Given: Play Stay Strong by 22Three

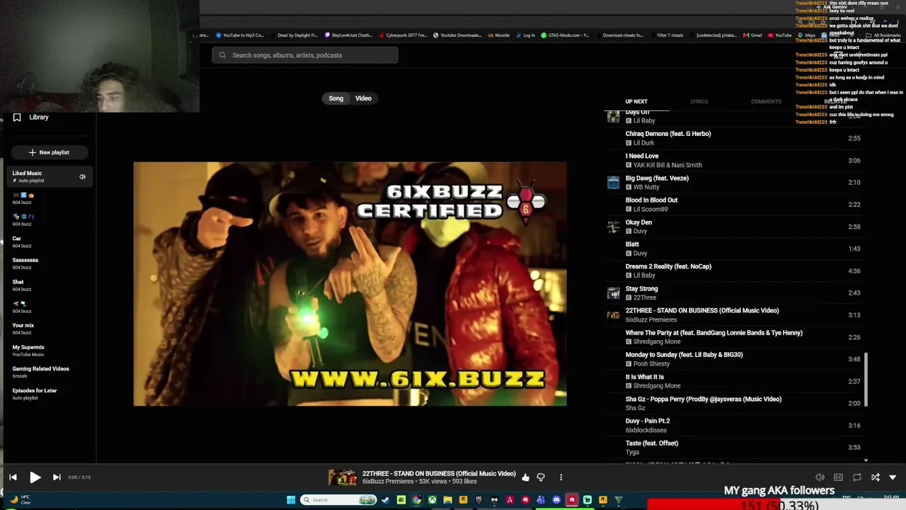Looking at the screenshot, I should (735, 293).
